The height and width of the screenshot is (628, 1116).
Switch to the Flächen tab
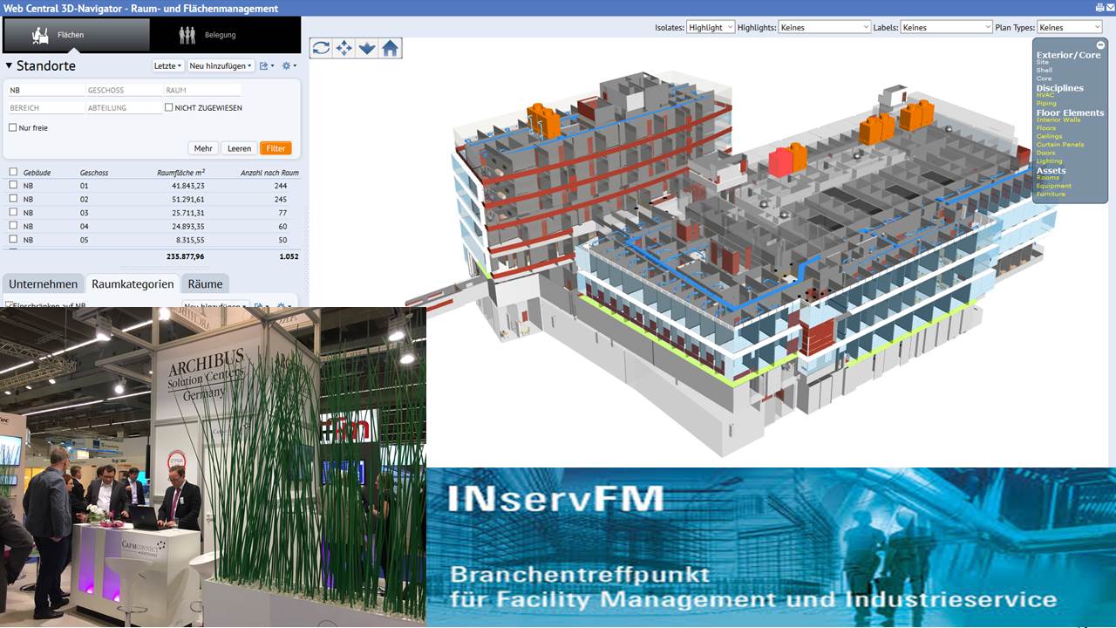click(x=75, y=35)
